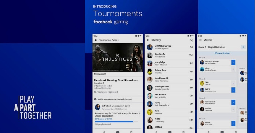Tap the list view icon in Matches
The height and width of the screenshot is (133, 255).
[x=243, y=47]
